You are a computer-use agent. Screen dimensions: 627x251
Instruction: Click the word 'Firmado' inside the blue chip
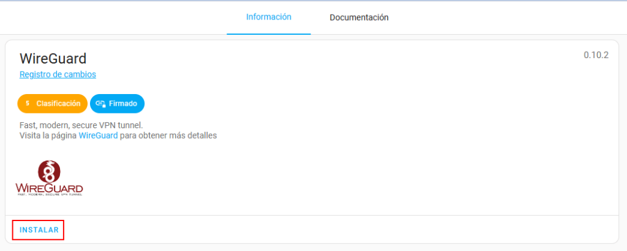click(x=122, y=104)
